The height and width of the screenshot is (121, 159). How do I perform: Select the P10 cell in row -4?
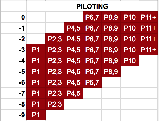[130, 61]
